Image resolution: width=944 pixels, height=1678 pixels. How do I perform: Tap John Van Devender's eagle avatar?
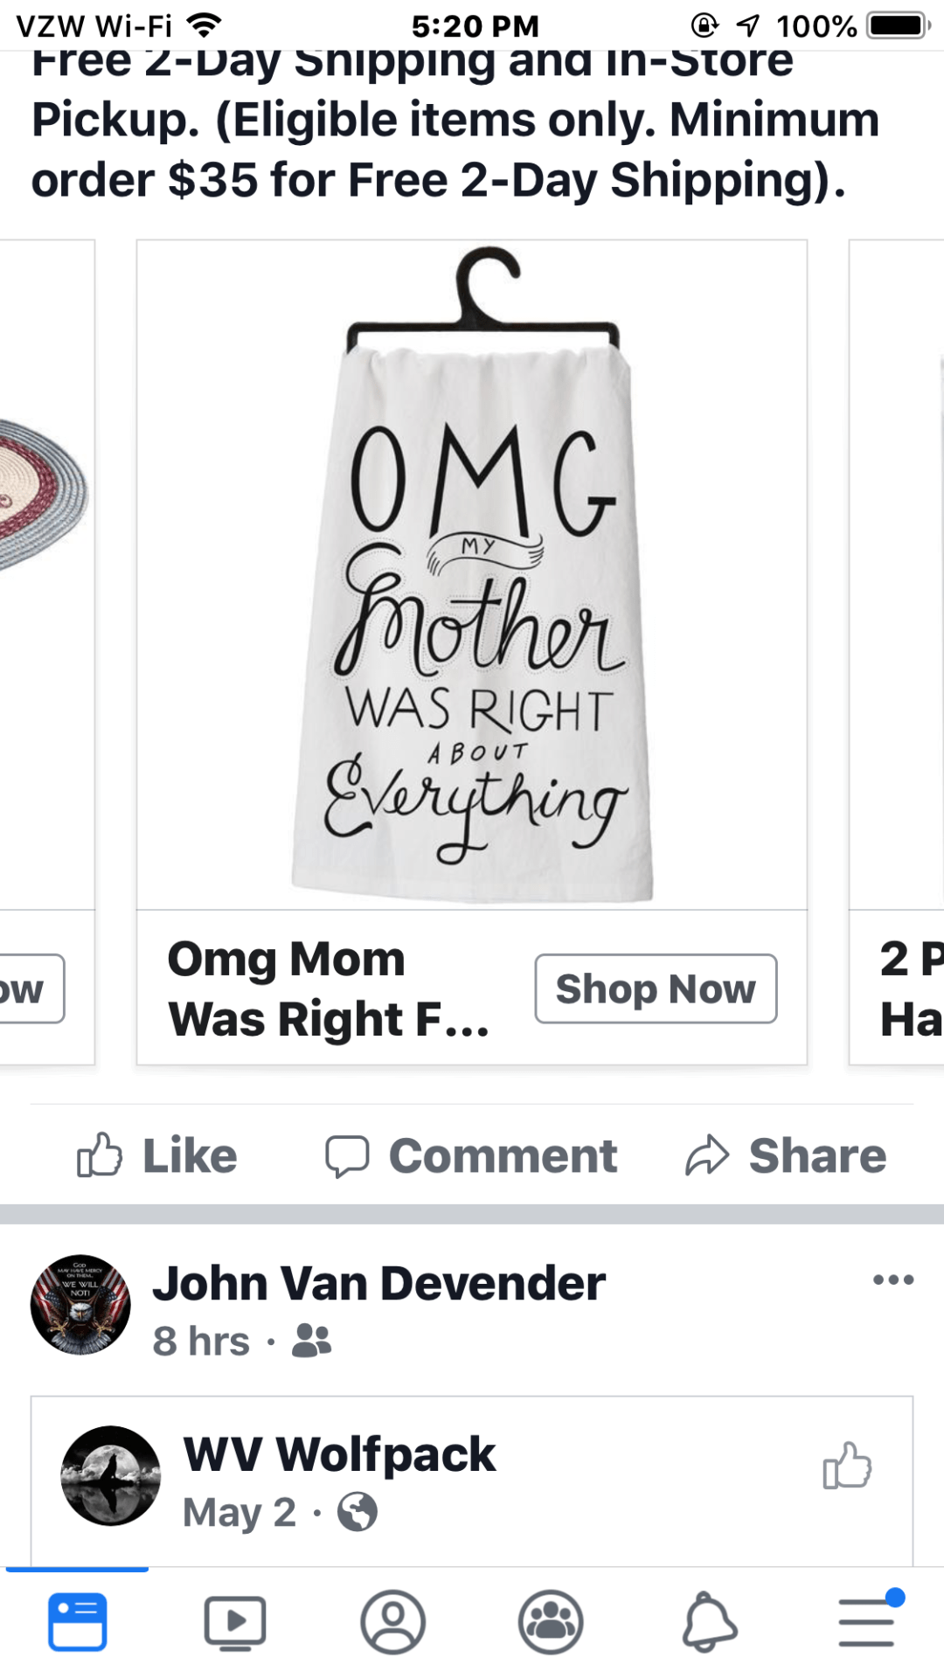(x=80, y=1305)
